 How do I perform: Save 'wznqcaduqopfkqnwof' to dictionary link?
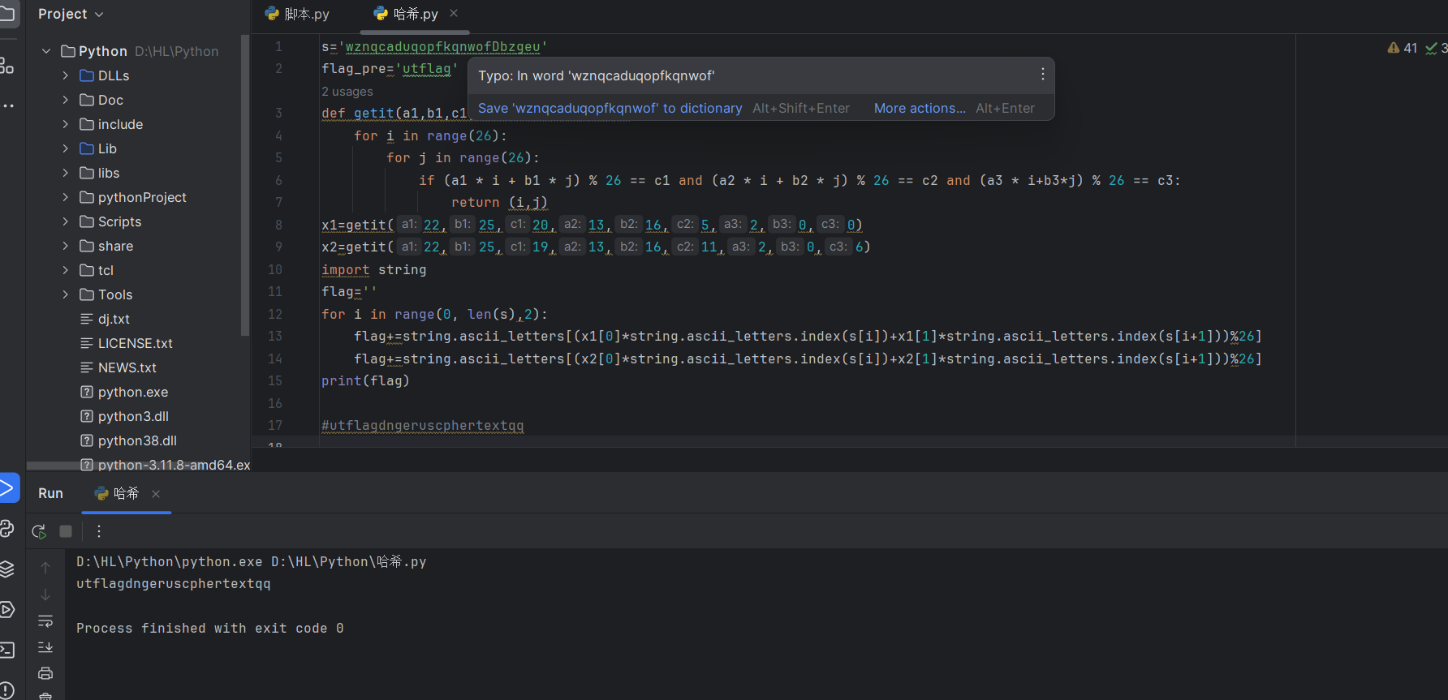pos(610,108)
